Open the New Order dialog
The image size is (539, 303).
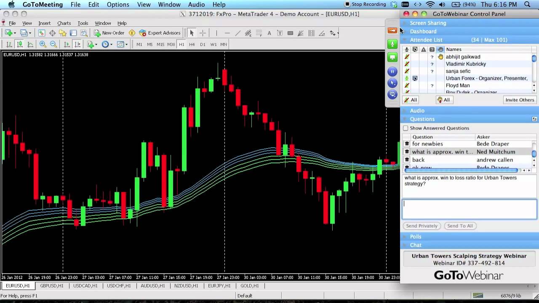click(109, 33)
